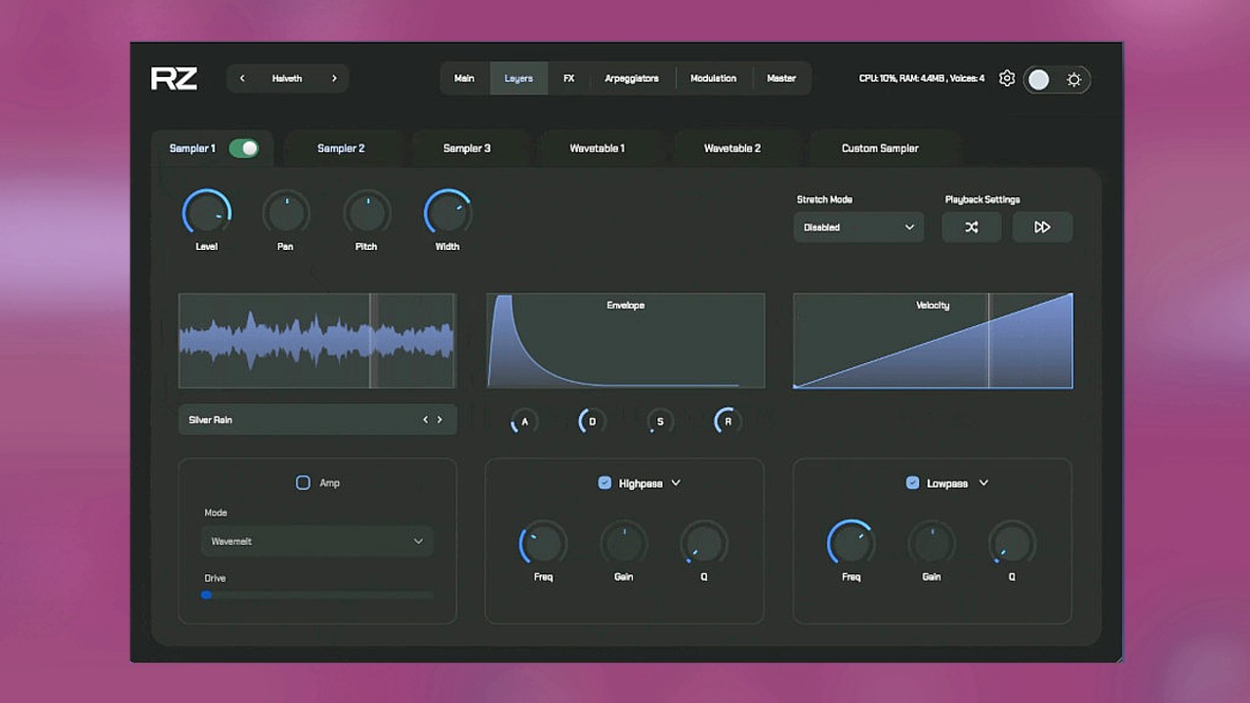
Task: Click the Envelope graph
Action: [625, 341]
